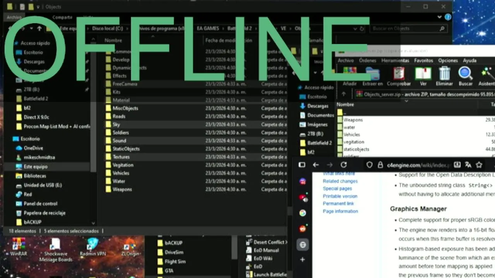The height and width of the screenshot is (278, 495).
Task: Click EA GAMES in the address breadcrumb
Action: [x=208, y=29]
